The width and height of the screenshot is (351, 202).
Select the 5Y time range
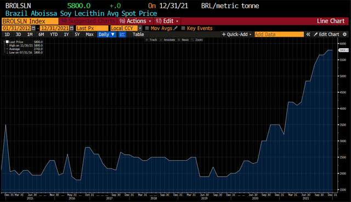[x=77, y=34]
